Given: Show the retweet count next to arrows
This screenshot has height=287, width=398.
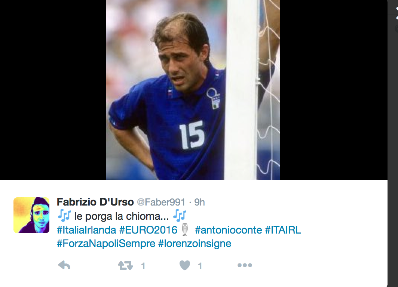Looking at the screenshot, I should coord(143,266).
